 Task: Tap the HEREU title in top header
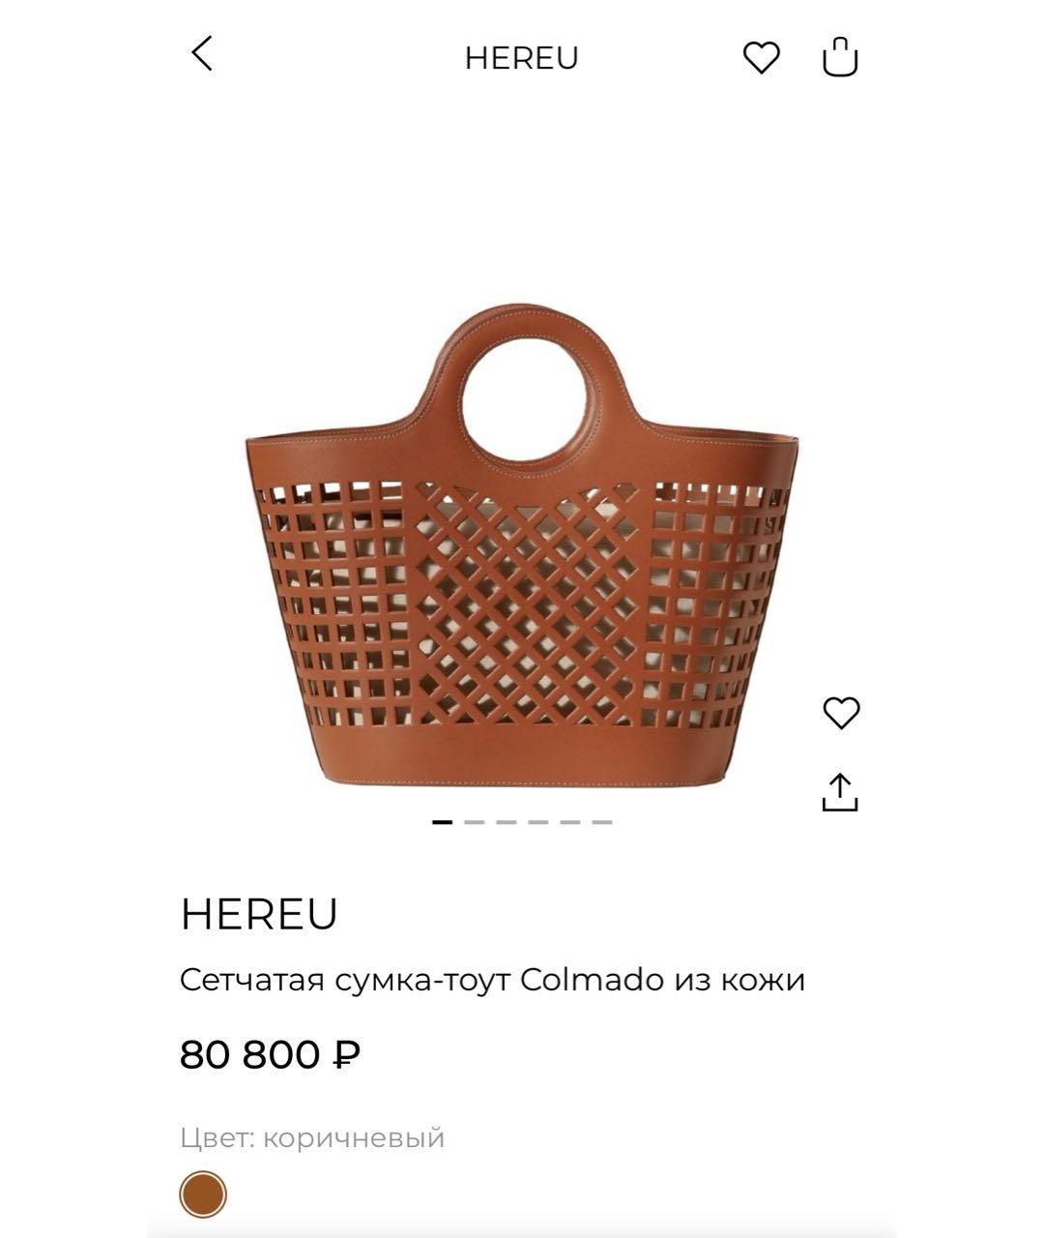[521, 58]
